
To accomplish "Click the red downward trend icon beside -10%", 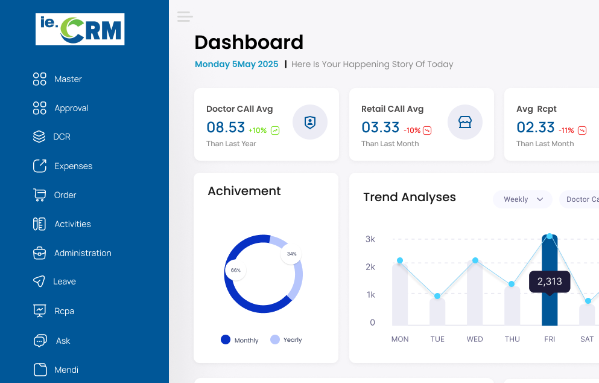I will coord(427,130).
